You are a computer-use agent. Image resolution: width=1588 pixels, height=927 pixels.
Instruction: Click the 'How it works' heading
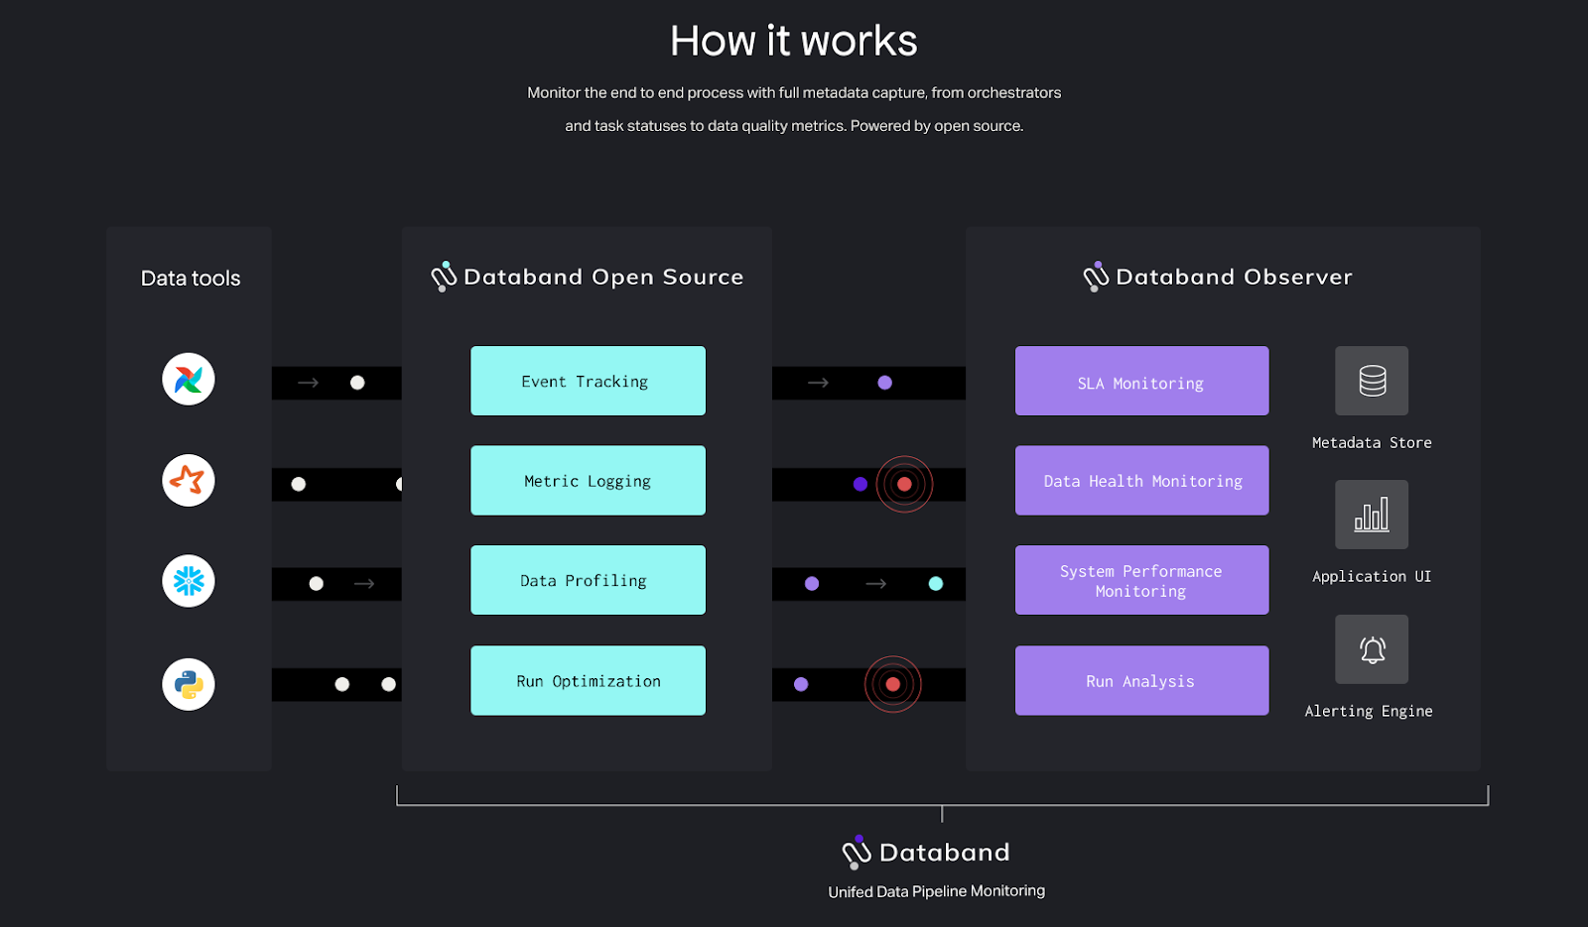pos(794,42)
